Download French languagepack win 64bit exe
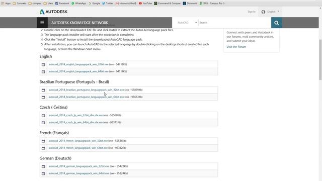 click(78, 148)
